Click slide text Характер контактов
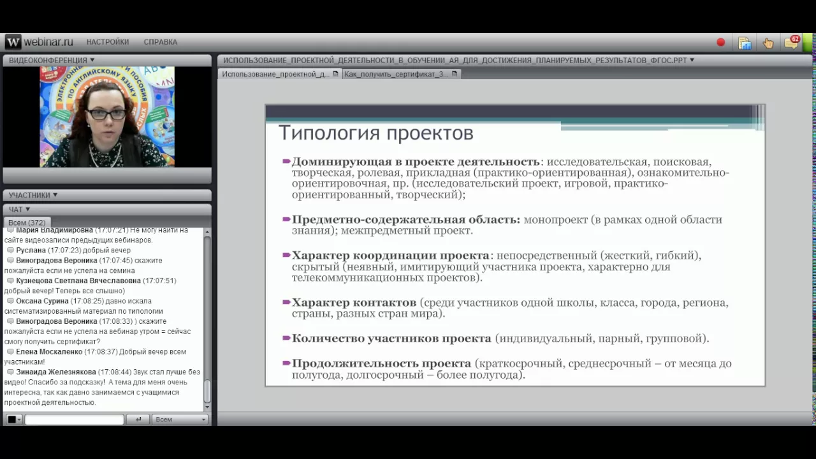 pyautogui.click(x=354, y=302)
